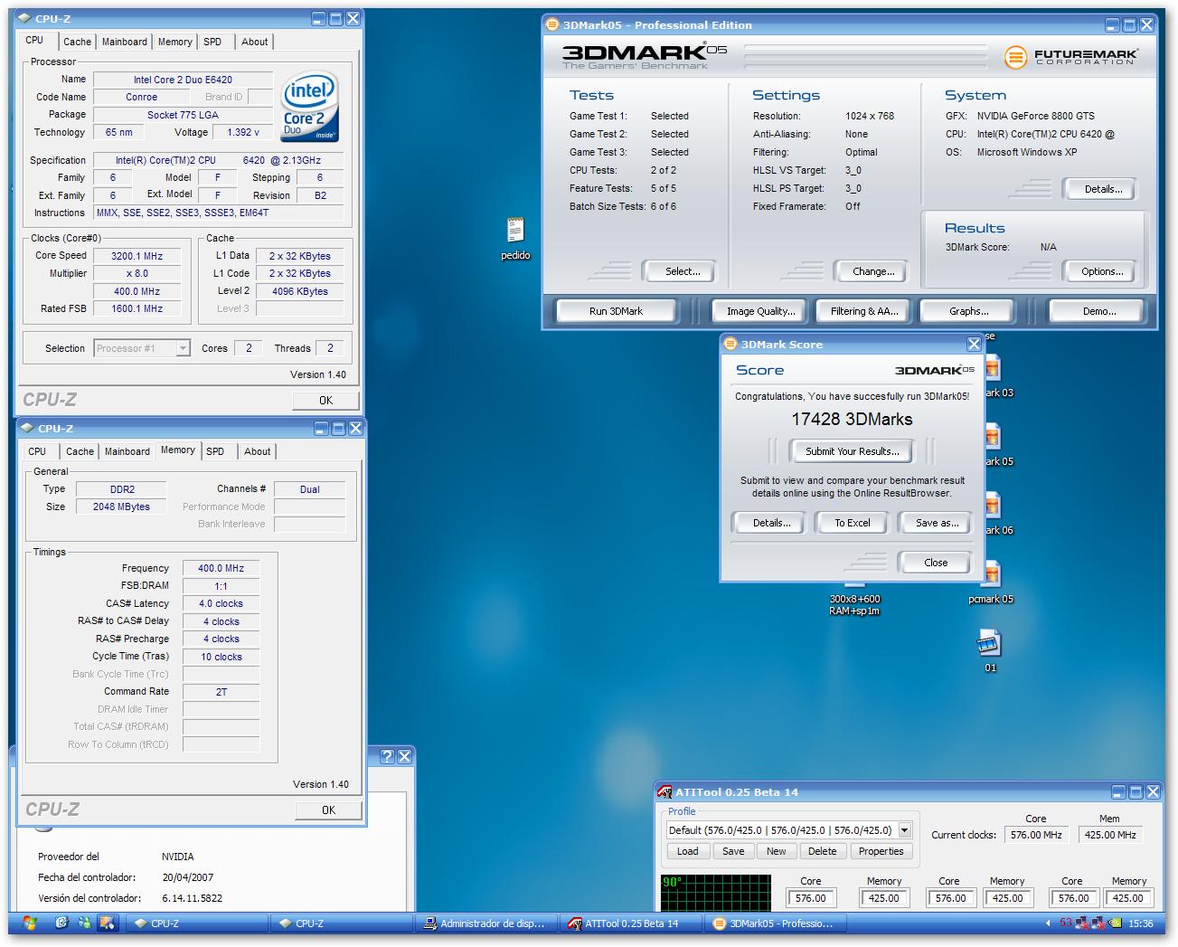Open the partially hidden '...ark 03' desktop shortcut
The height and width of the screenshot is (947, 1178).
click(x=994, y=368)
